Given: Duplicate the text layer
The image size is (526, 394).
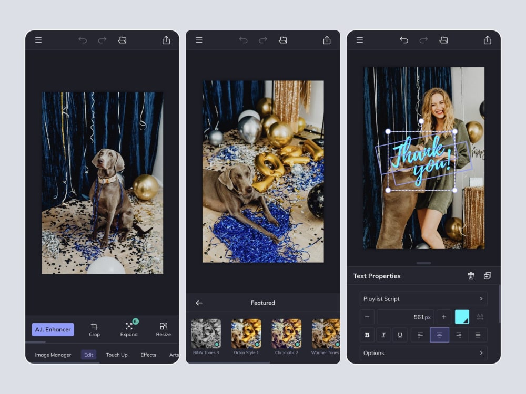Looking at the screenshot, I should 488,276.
